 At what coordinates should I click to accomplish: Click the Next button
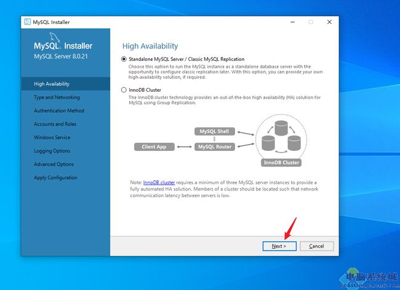pos(279,246)
